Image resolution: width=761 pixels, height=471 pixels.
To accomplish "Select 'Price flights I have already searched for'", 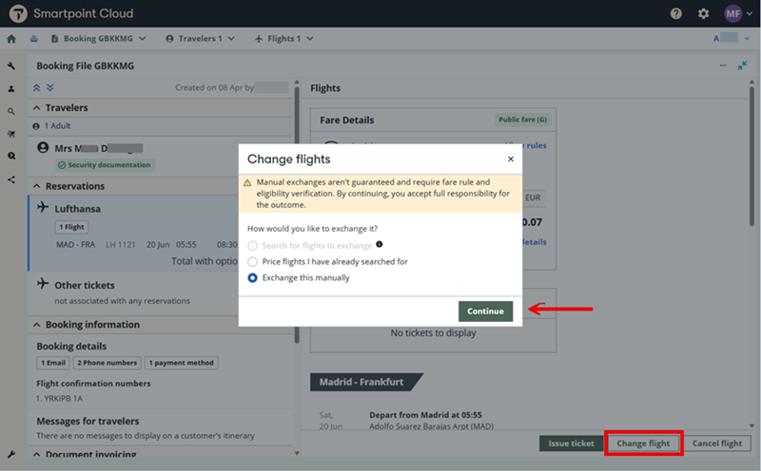I will [252, 261].
